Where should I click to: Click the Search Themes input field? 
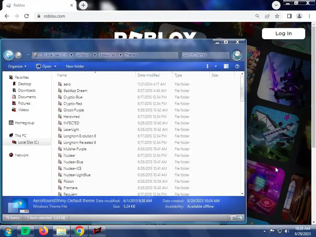[206, 55]
